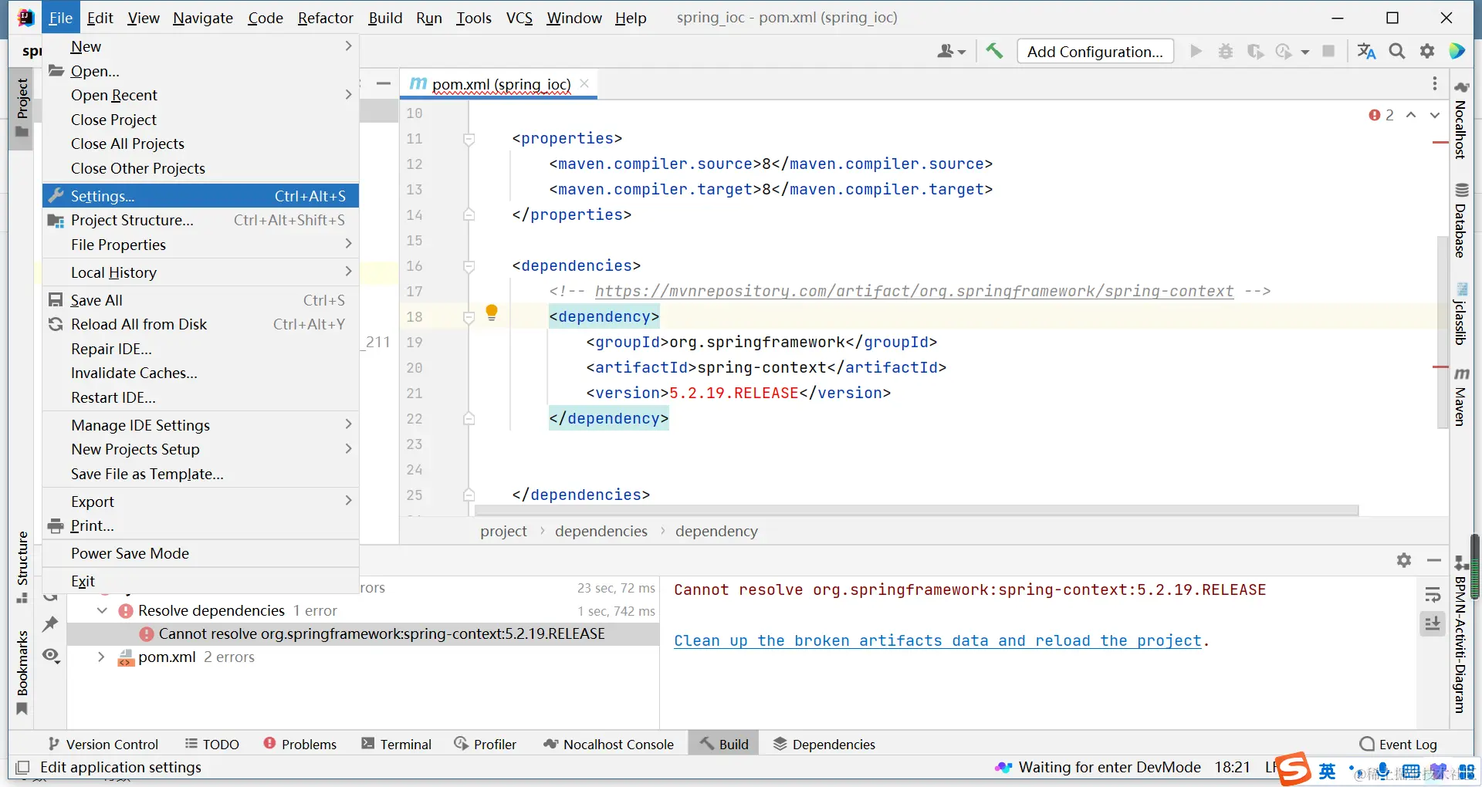Open IDE settings gear in top toolbar

1427,51
